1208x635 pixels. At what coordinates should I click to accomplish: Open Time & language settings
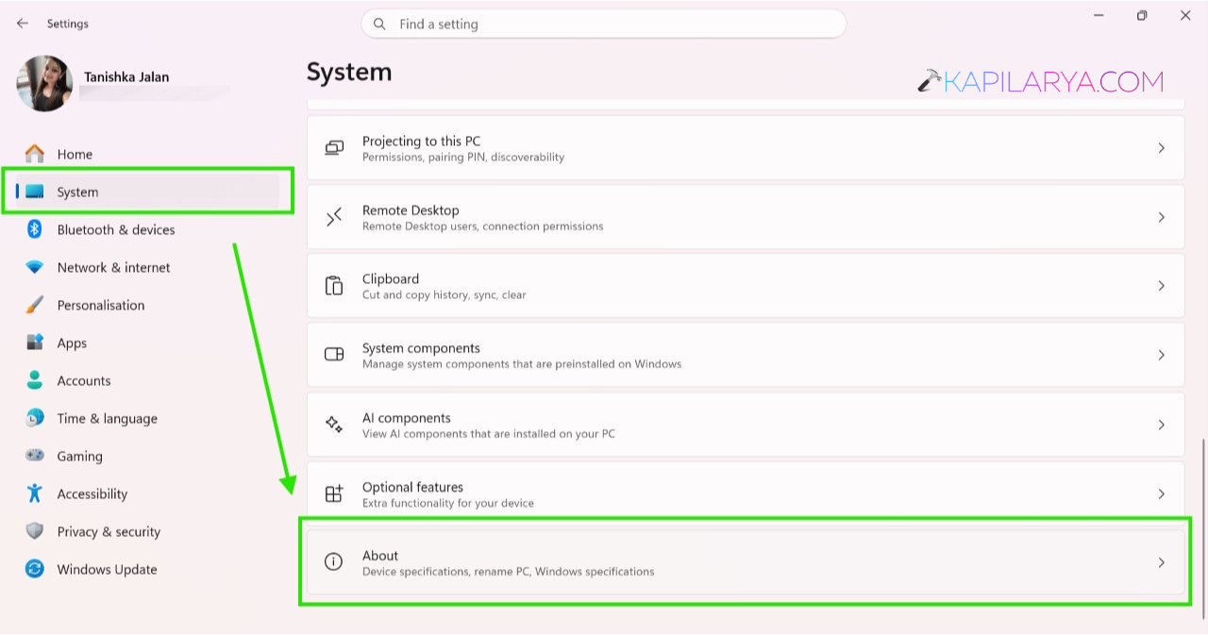pos(146,418)
